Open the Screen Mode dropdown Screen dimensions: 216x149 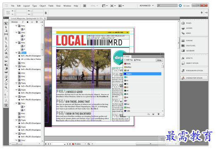[x=113, y=6]
